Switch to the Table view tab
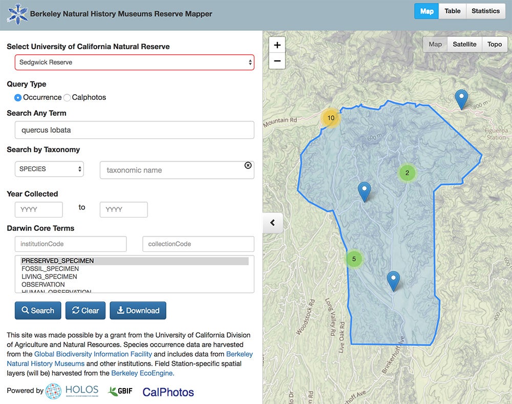512x404 pixels. point(452,11)
